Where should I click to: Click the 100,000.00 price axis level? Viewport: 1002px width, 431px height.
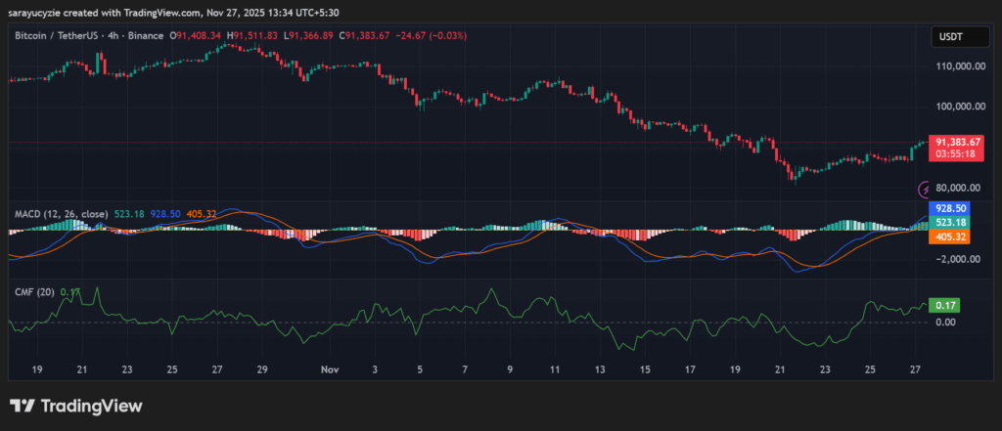coord(957,106)
